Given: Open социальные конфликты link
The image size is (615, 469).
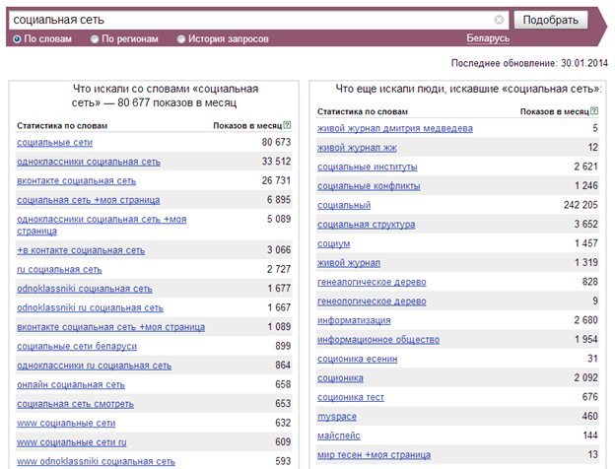Looking at the screenshot, I should click(x=369, y=186).
